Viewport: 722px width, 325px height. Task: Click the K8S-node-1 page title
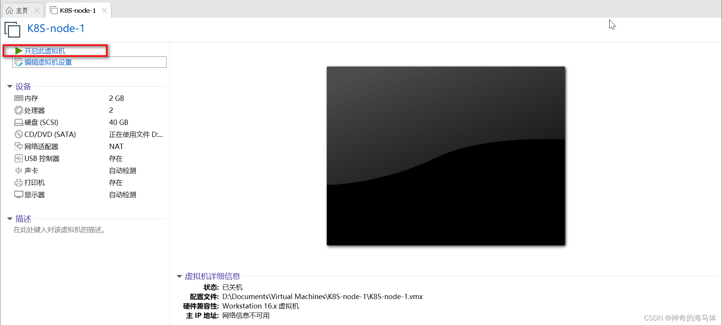56,28
